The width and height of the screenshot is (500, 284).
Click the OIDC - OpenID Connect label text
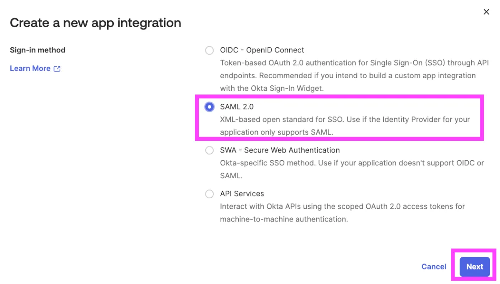coord(262,50)
